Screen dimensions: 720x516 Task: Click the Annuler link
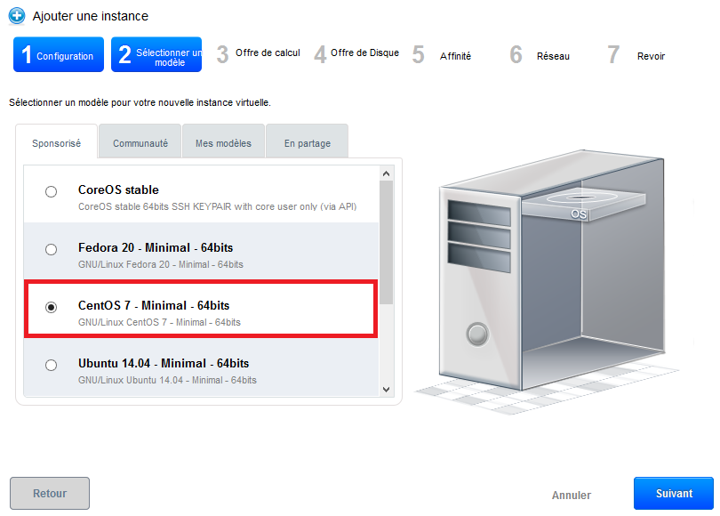click(x=572, y=496)
